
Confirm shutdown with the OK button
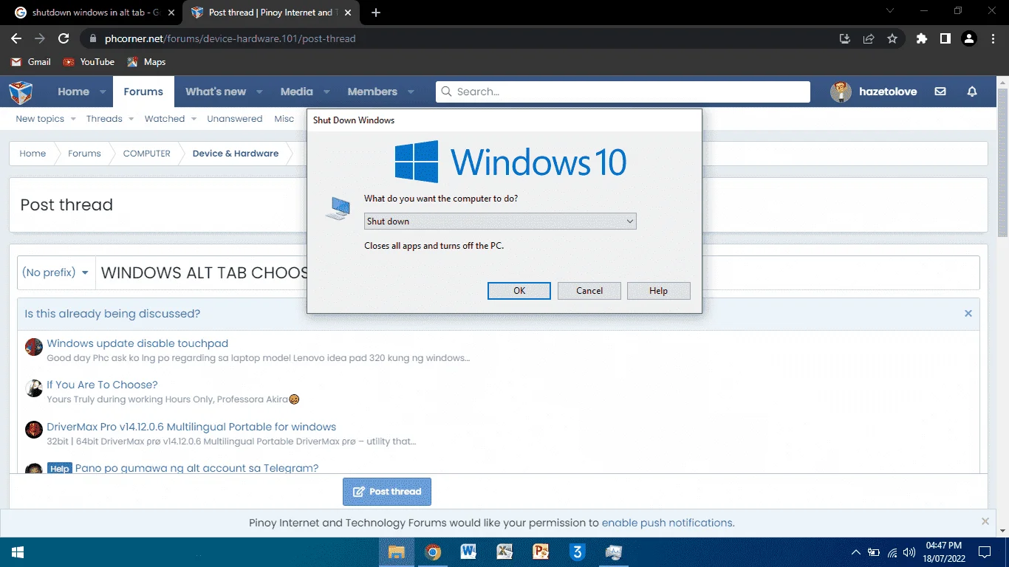coord(519,291)
